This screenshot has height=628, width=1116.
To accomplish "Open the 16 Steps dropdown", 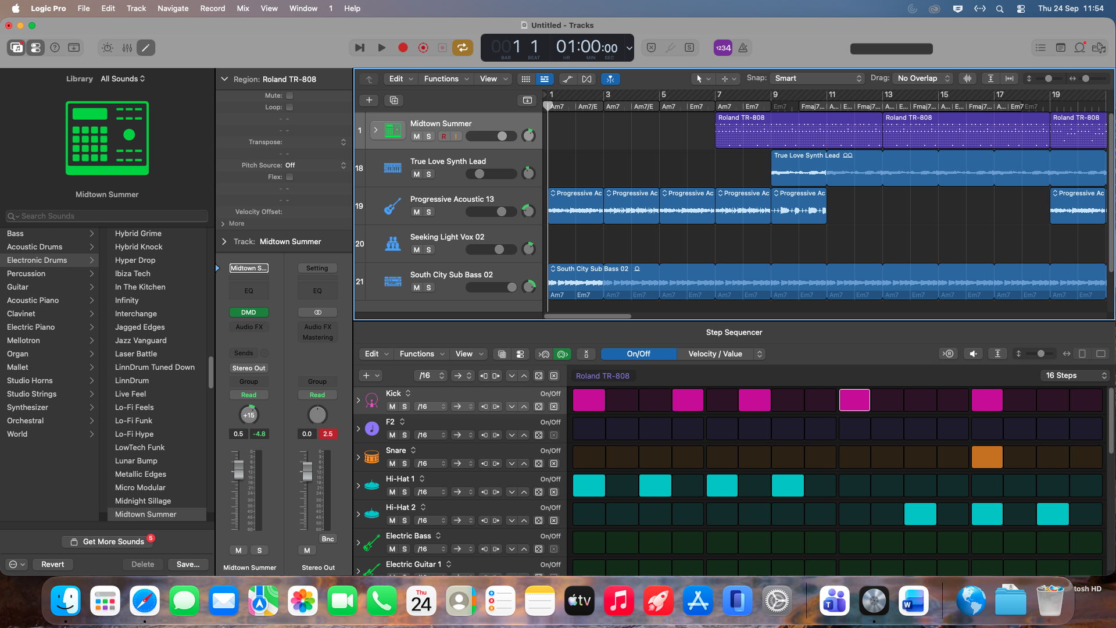I will 1076,376.
